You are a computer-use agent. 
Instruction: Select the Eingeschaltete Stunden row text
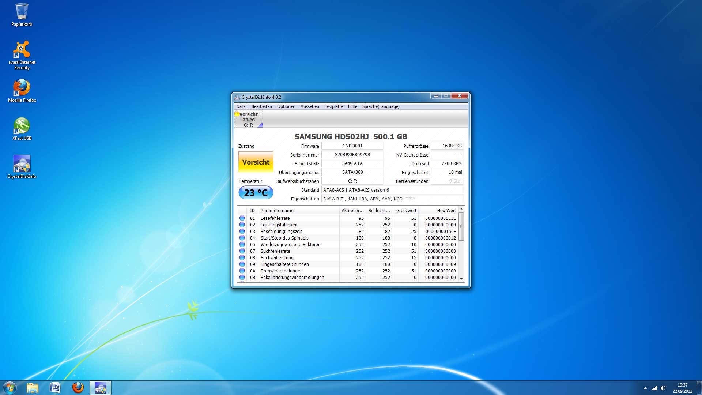285,264
